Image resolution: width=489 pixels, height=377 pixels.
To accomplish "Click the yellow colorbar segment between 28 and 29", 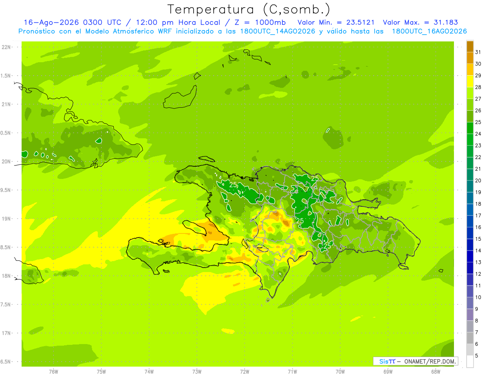I will [x=470, y=81].
